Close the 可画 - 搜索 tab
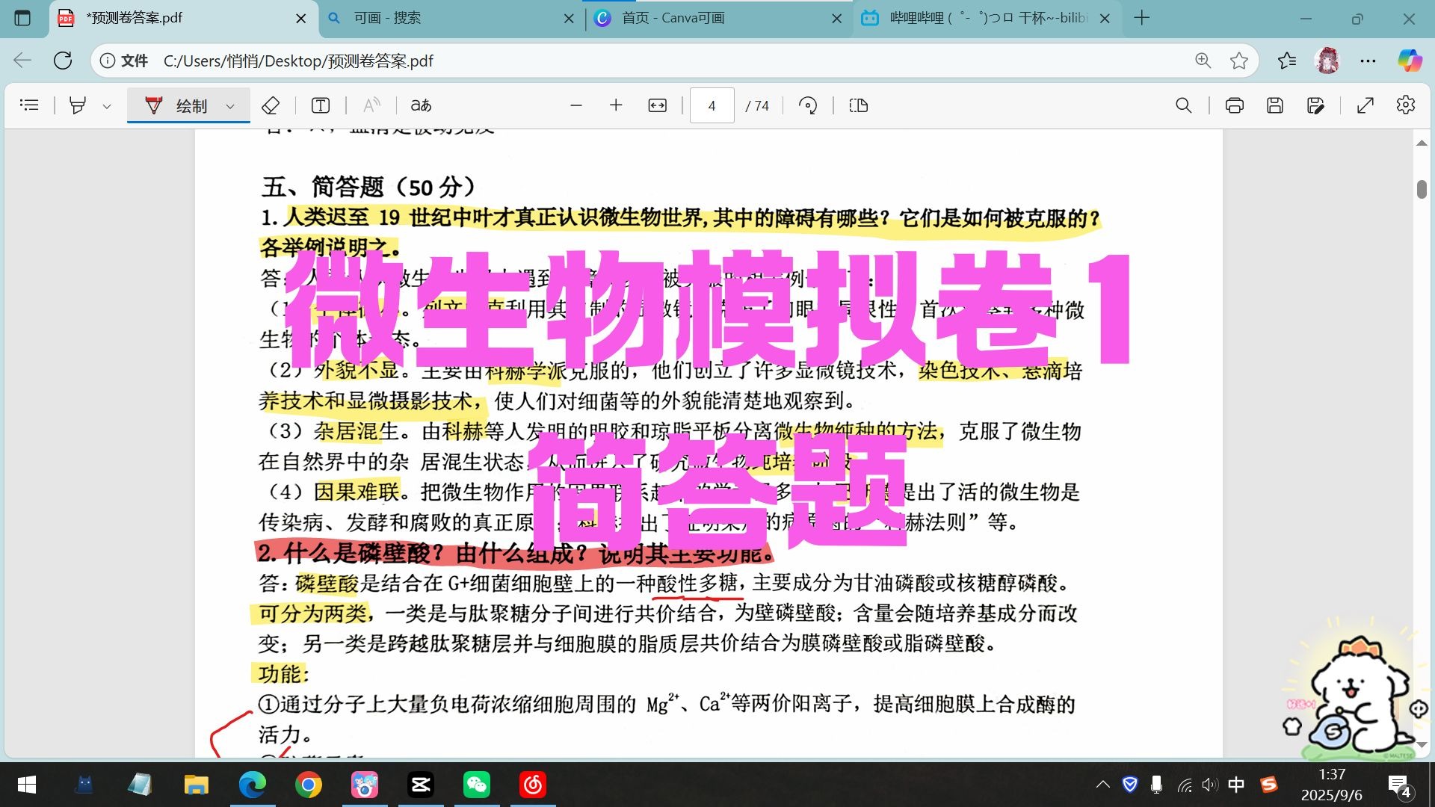 pos(569,19)
